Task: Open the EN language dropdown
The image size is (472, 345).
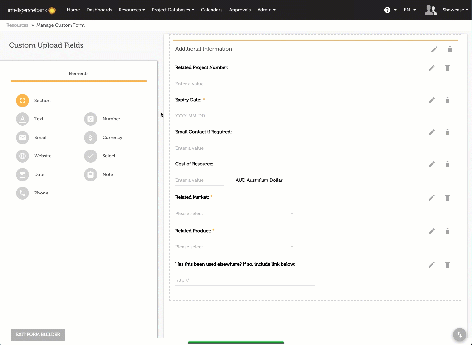Action: (410, 10)
